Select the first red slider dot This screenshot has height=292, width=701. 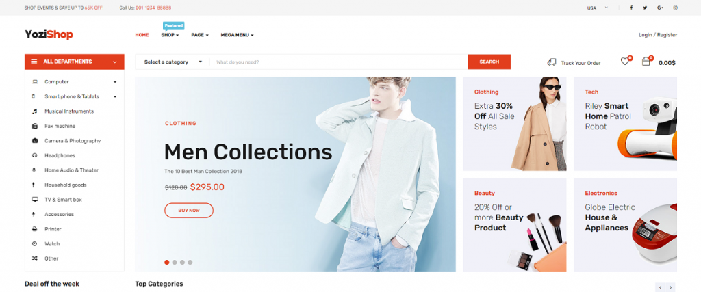167,263
